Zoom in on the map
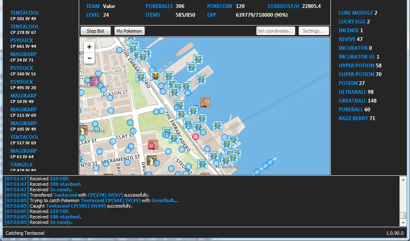This screenshot has width=410, height=241. coord(89,47)
